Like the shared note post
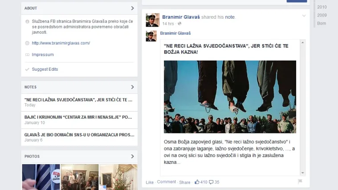338x190 pixels. coord(150,182)
